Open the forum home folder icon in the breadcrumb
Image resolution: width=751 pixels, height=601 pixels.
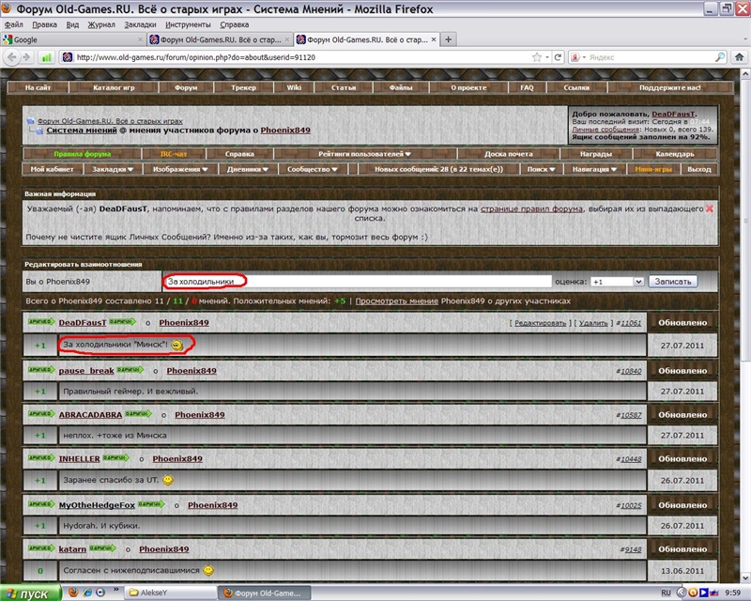pos(31,121)
